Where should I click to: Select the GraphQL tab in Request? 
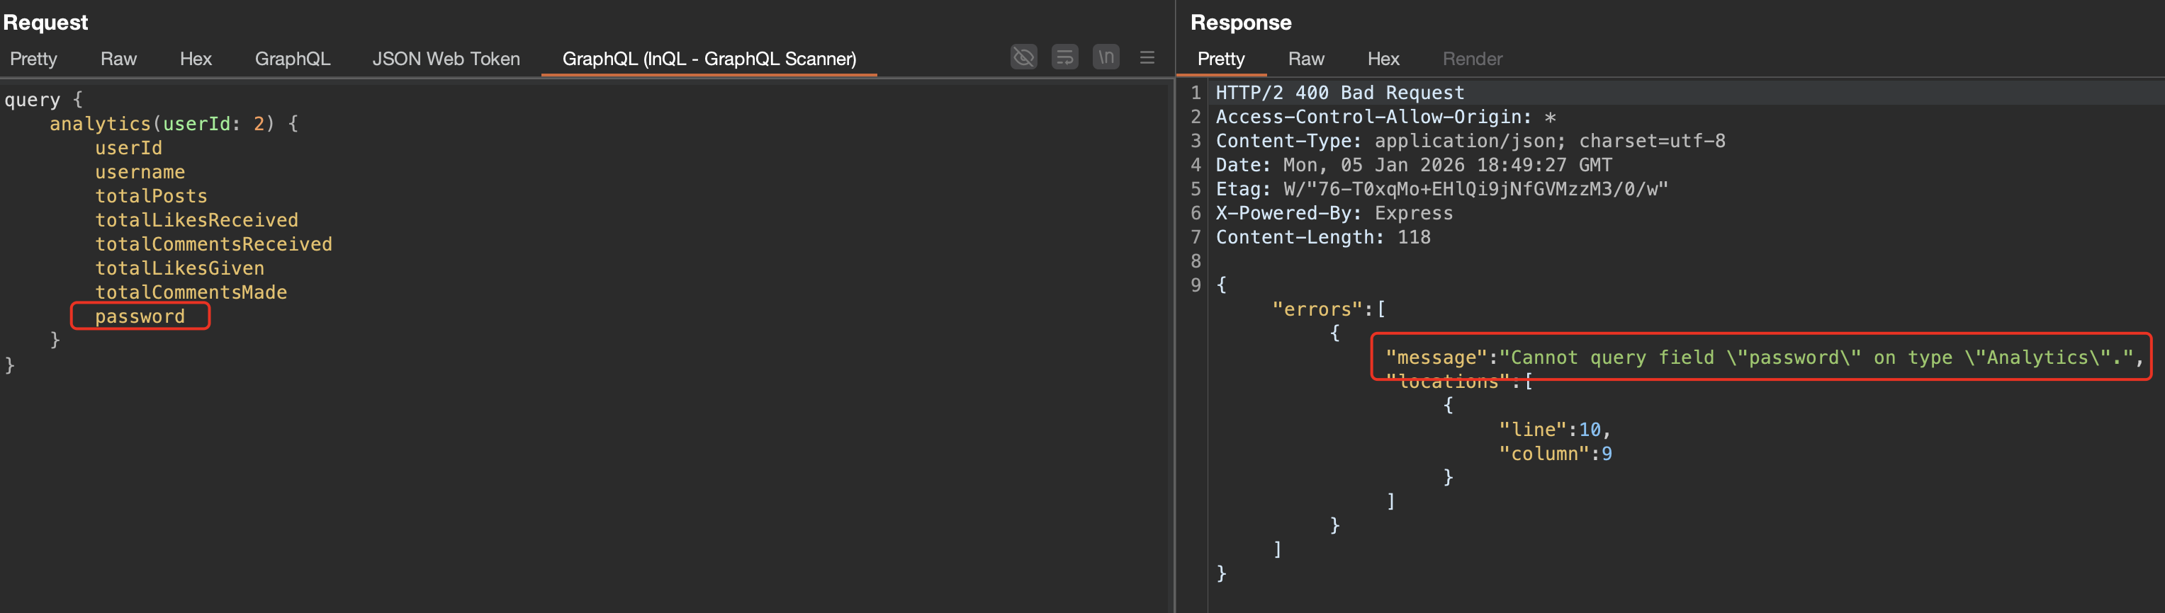point(292,59)
